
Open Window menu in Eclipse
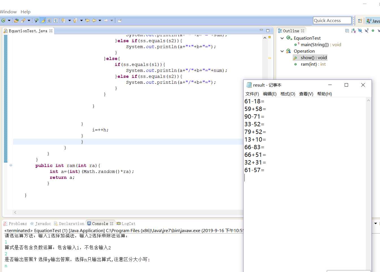(x=8, y=12)
